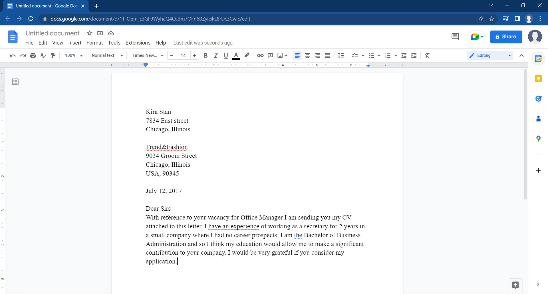
Task: Open 'Last edit was seconds ago' link
Action: coord(203,43)
